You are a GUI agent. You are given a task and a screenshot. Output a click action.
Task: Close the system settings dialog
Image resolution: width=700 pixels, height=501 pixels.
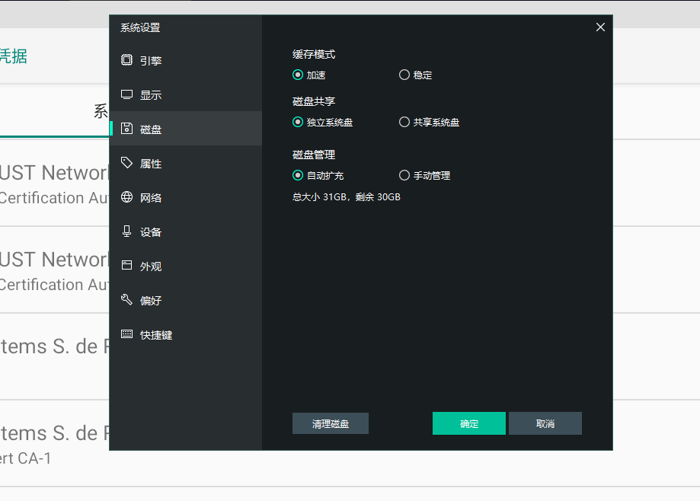pos(600,27)
